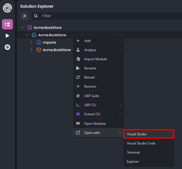Click the Filter input field
Image resolution: width=182 pixels, height=169 pixels.
[x=107, y=16]
